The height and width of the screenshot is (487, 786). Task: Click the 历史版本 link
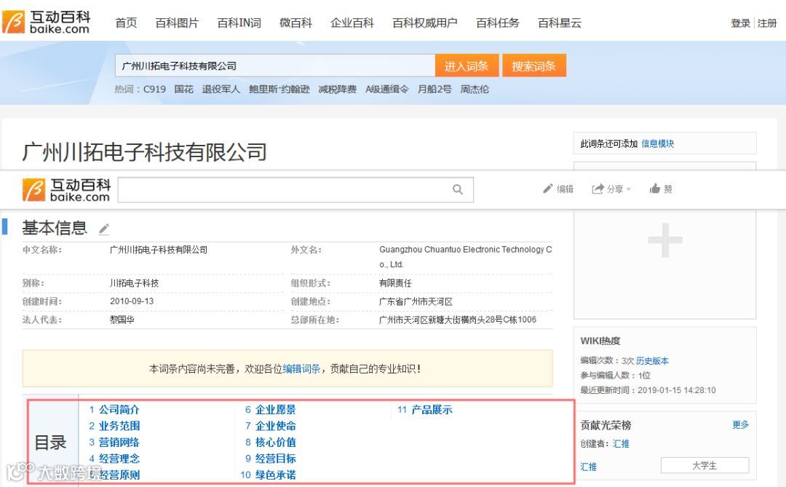[652, 360]
